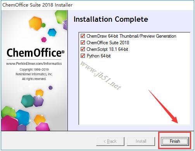Uncheck the ChemDraw 64-bit Thumbnail/Preview Generation checkbox
Viewport: 195px width, 151px height.
coord(83,36)
